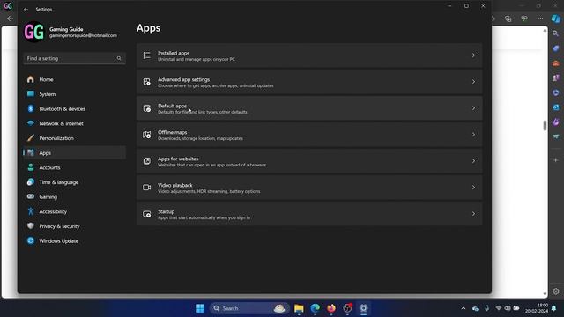Image resolution: width=564 pixels, height=317 pixels.
Task: Click the Settings back arrow
Action: pyautogui.click(x=26, y=10)
